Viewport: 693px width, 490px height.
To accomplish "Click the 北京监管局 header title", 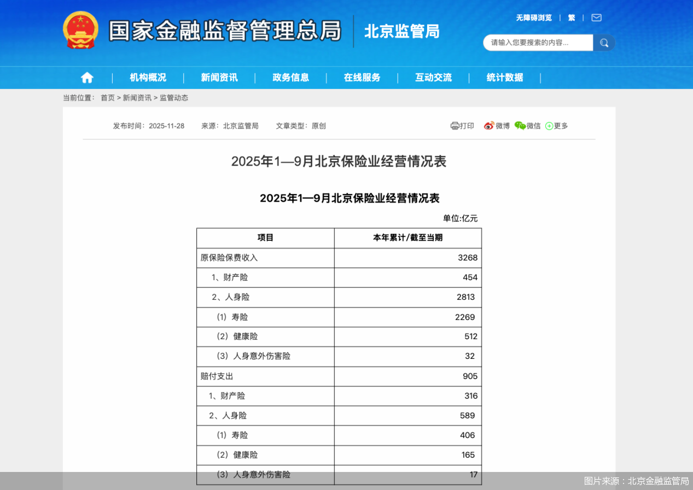I will point(401,31).
